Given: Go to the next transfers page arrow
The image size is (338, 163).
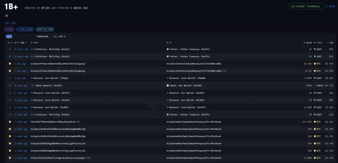Looking at the screenshot, I should tap(65, 36).
